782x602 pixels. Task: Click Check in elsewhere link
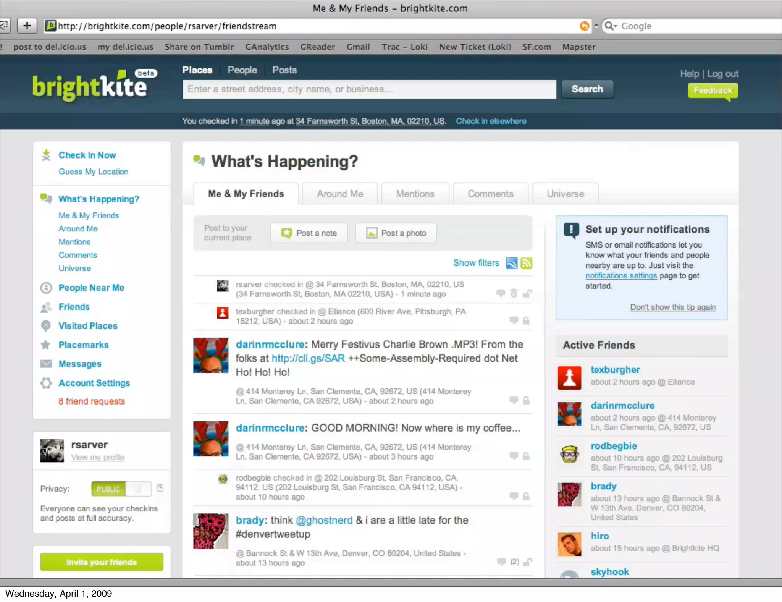coord(491,121)
